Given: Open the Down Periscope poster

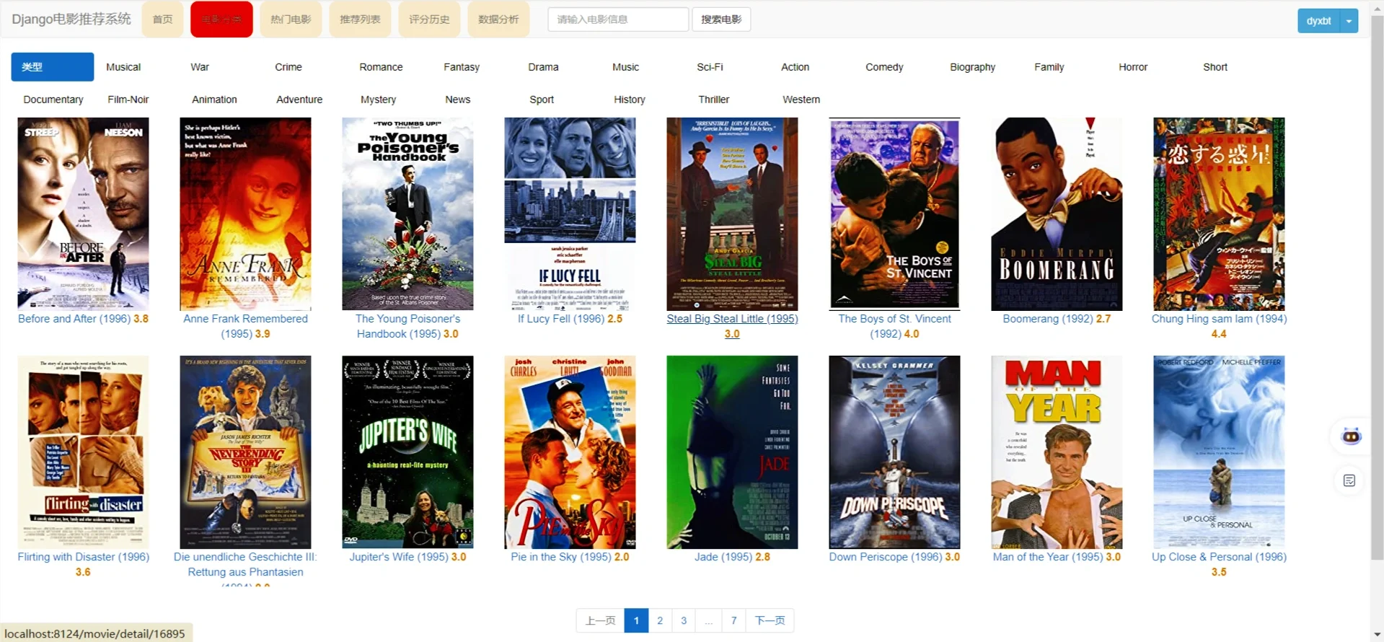Looking at the screenshot, I should [894, 452].
